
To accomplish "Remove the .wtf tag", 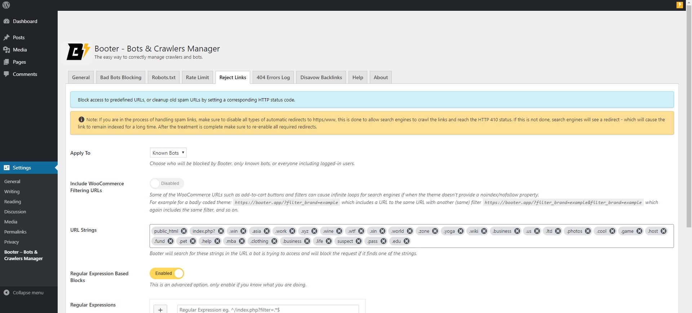I will pyautogui.click(x=361, y=231).
